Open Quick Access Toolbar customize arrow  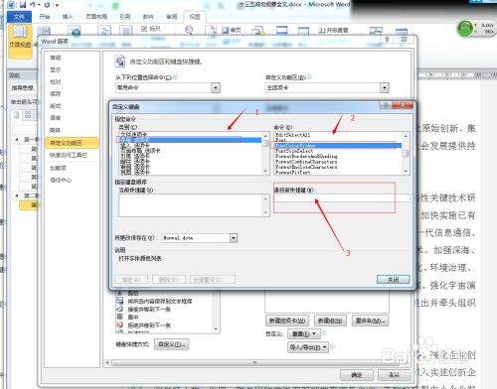[x=57, y=5]
